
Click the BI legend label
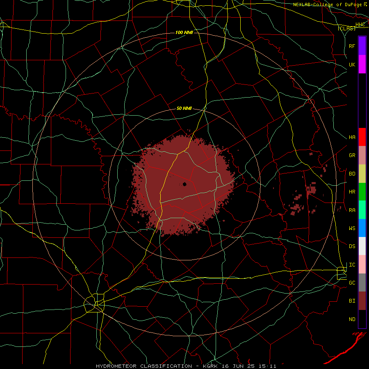(x=352, y=301)
